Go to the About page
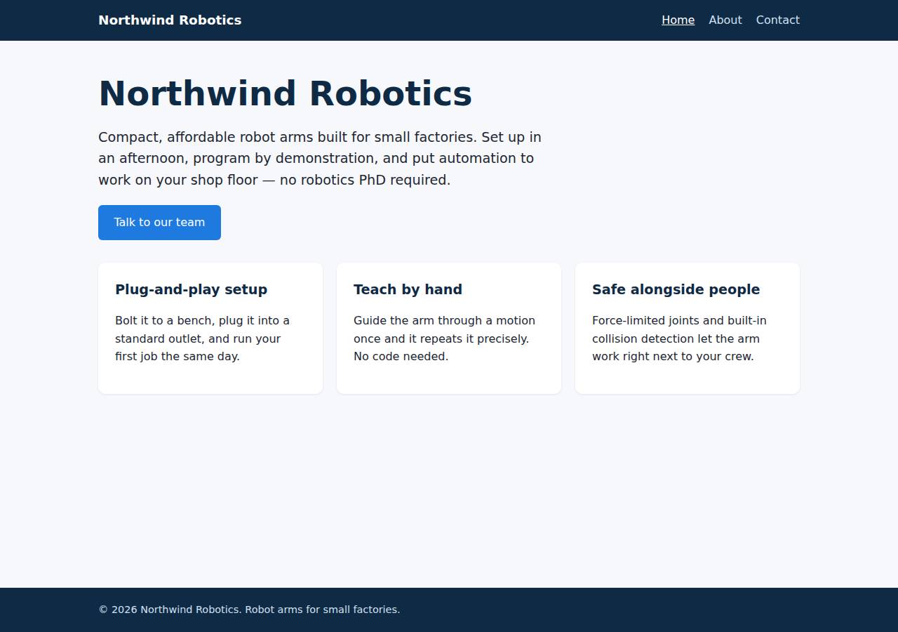This screenshot has width=898, height=632. pyautogui.click(x=725, y=20)
